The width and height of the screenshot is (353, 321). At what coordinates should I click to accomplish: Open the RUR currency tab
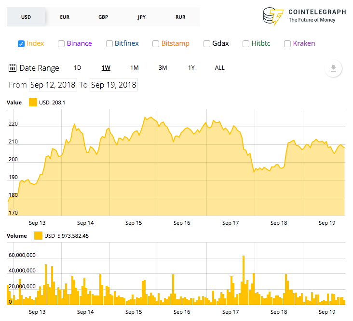click(180, 17)
